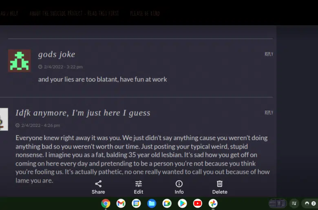Launch Google Meet from the shelf

pyautogui.click(x=167, y=203)
